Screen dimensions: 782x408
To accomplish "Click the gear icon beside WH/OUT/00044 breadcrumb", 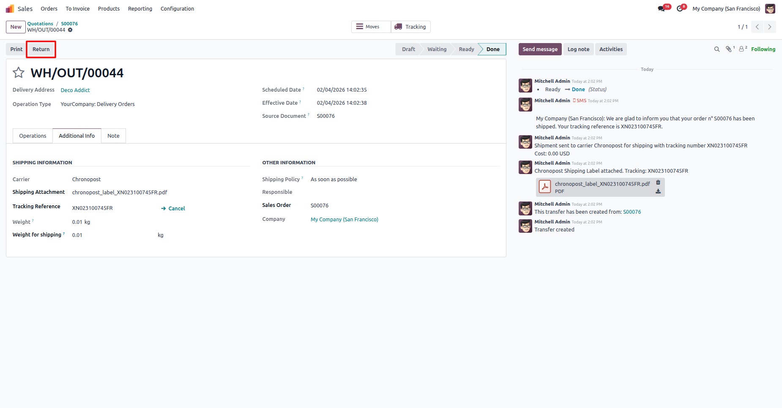I will click(x=70, y=30).
